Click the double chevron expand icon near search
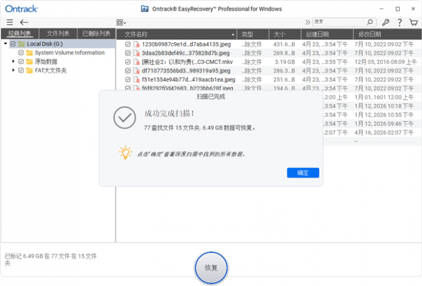Image resolution: width=422 pixels, height=286 pixels. click(x=307, y=22)
